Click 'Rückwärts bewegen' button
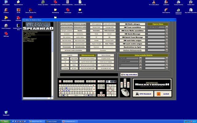The height and width of the screenshot is (123, 197). [80, 24]
